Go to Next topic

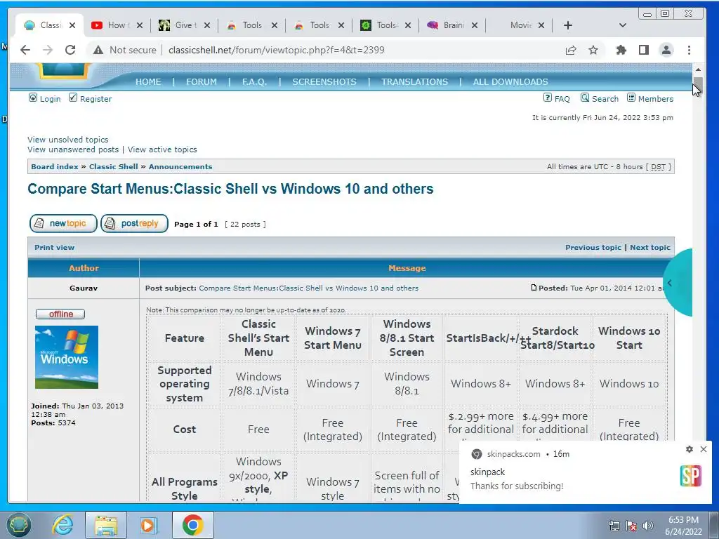[x=649, y=248]
